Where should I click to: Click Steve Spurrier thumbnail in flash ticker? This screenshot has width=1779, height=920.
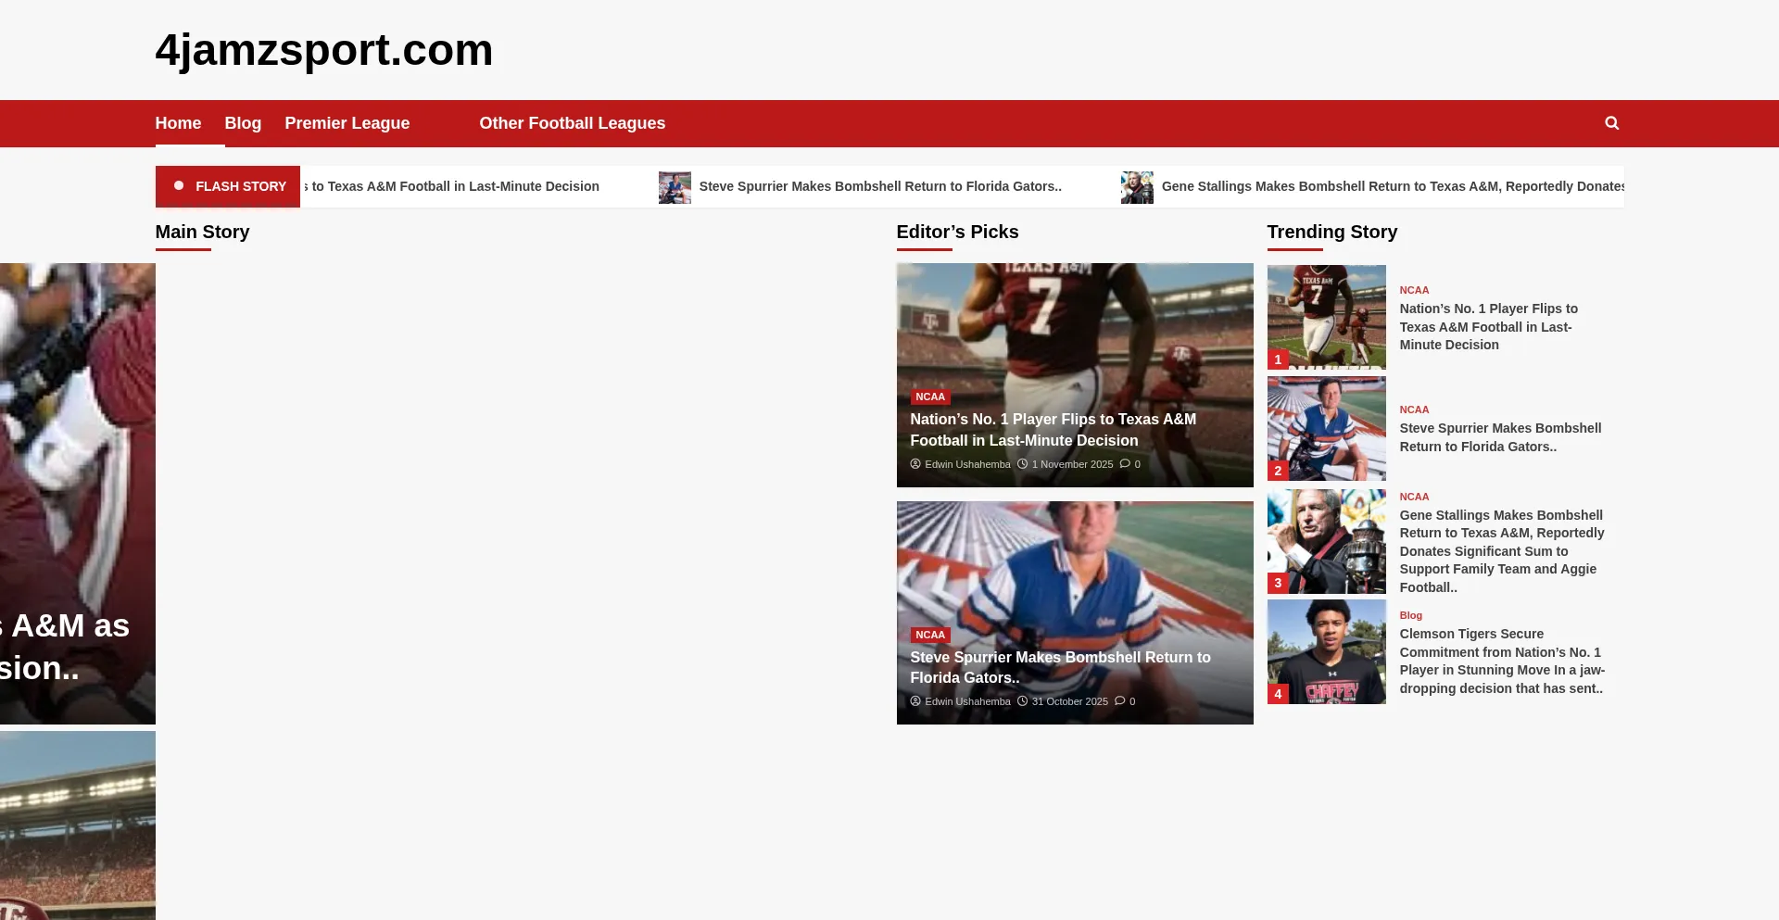[x=675, y=187]
